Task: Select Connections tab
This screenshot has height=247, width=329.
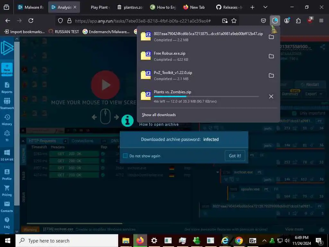Action: click(83, 141)
